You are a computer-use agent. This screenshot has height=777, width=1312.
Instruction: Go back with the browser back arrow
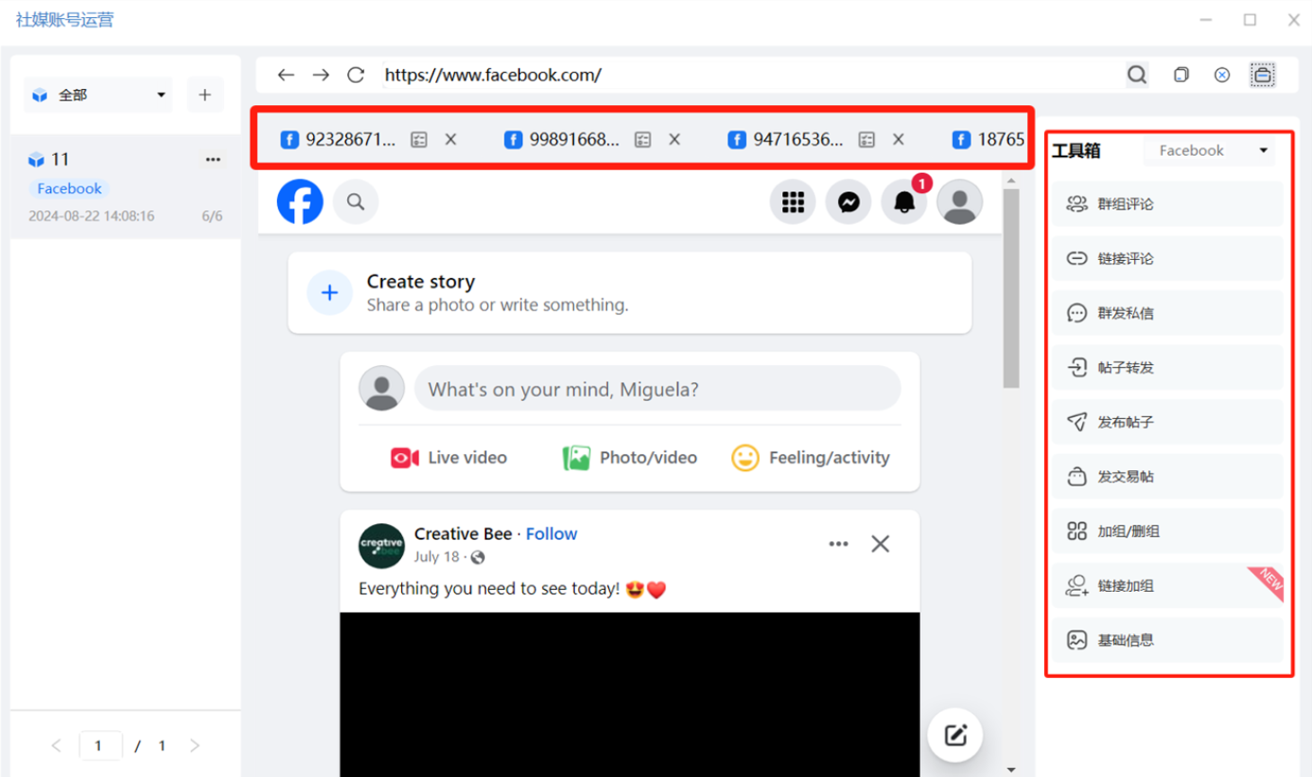286,75
